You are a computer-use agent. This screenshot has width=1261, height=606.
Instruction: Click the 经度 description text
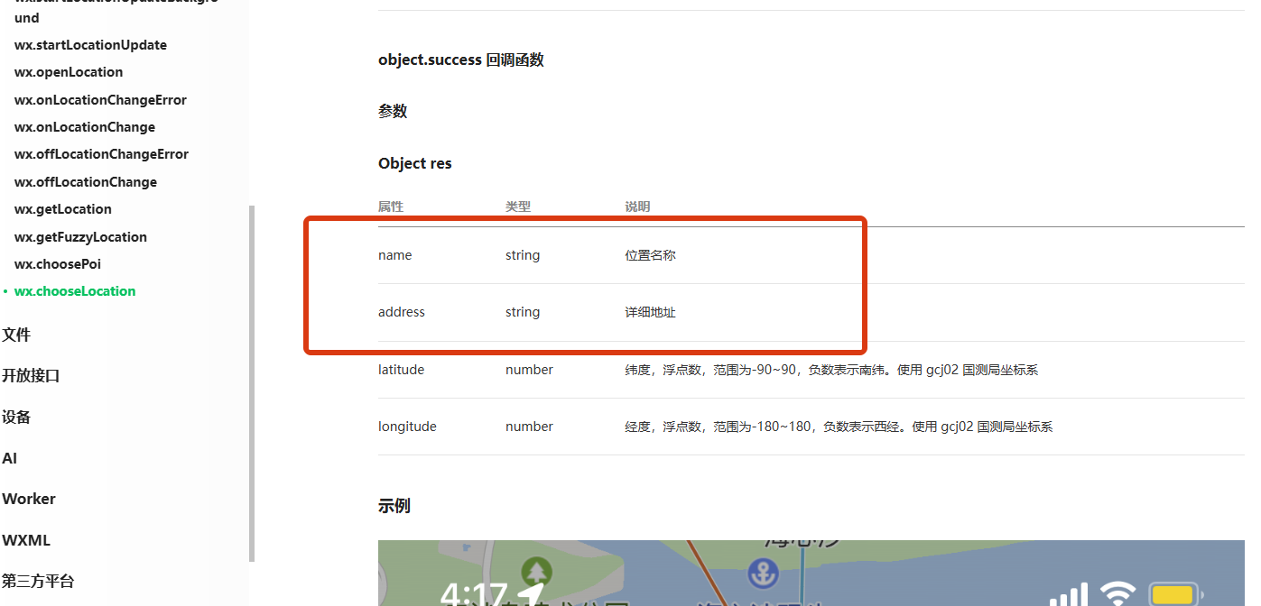point(839,427)
